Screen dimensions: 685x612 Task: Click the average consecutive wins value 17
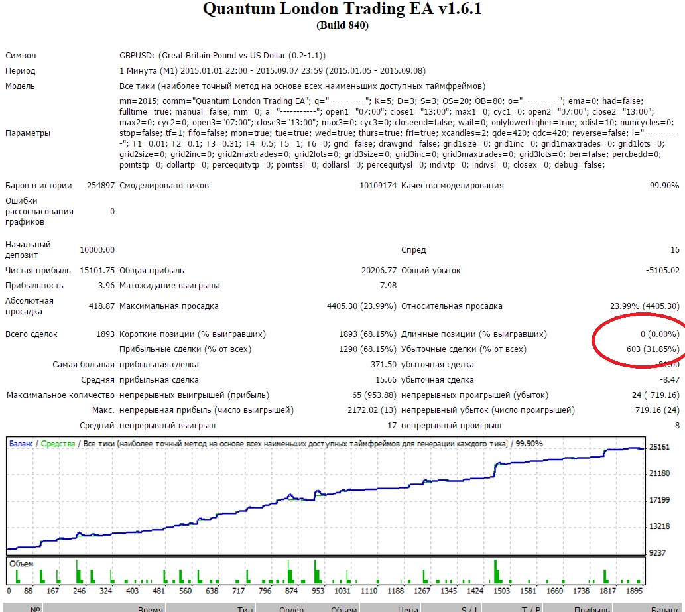point(392,426)
